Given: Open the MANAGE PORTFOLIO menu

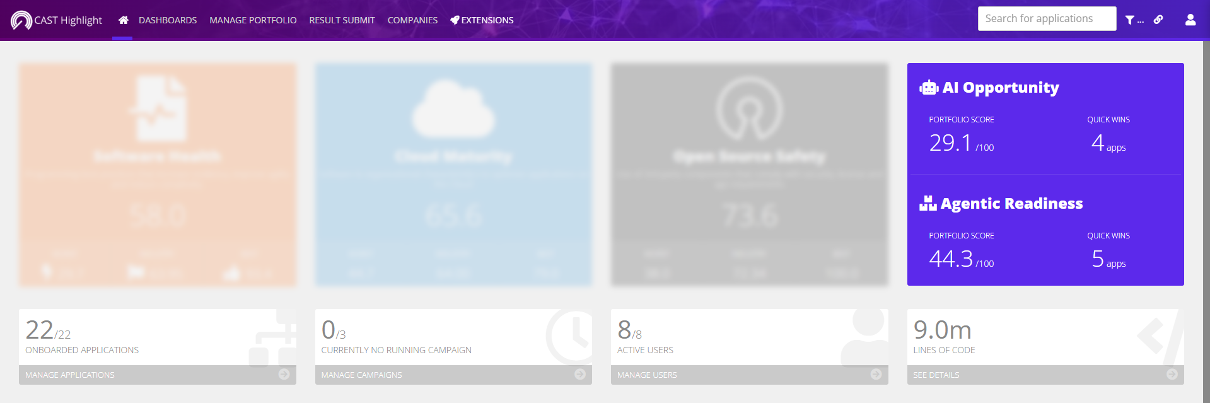Looking at the screenshot, I should click(253, 20).
